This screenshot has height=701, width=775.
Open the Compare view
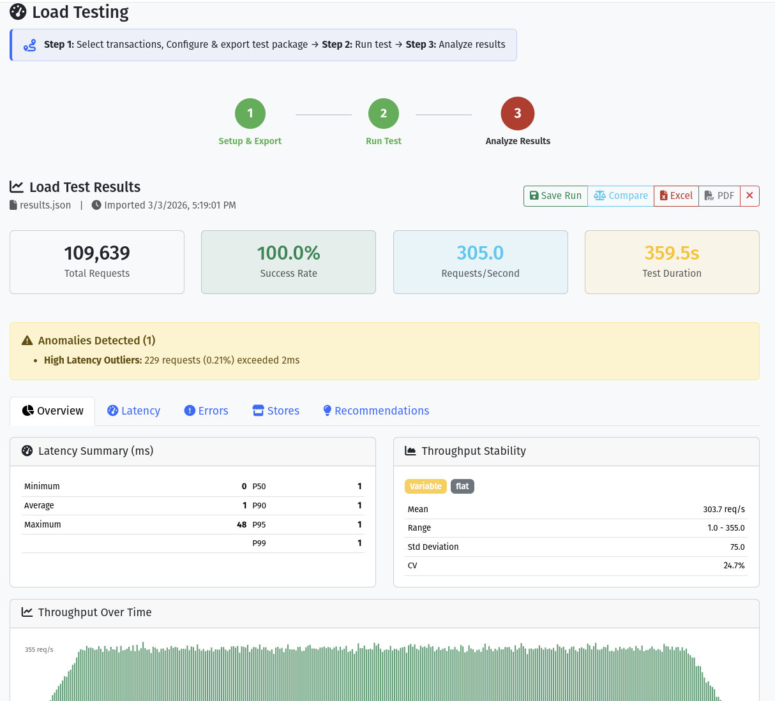[620, 196]
